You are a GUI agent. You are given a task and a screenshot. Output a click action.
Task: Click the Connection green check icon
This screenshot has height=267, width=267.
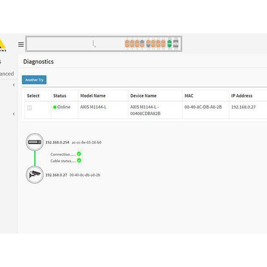coord(79,154)
